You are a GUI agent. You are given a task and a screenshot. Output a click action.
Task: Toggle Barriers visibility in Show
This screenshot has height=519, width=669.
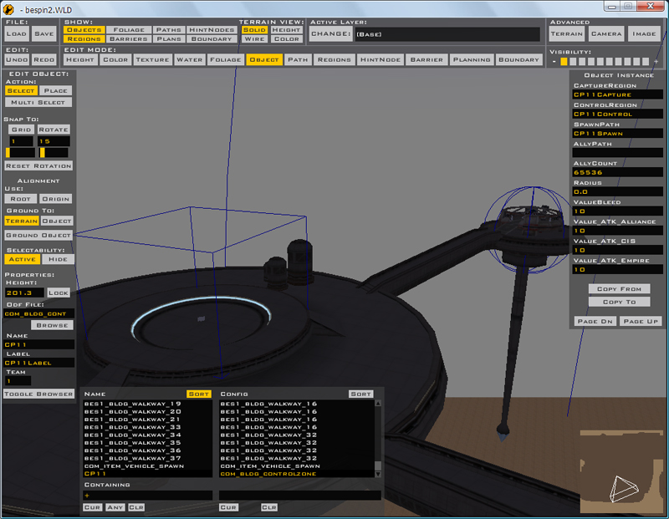pyautogui.click(x=129, y=38)
